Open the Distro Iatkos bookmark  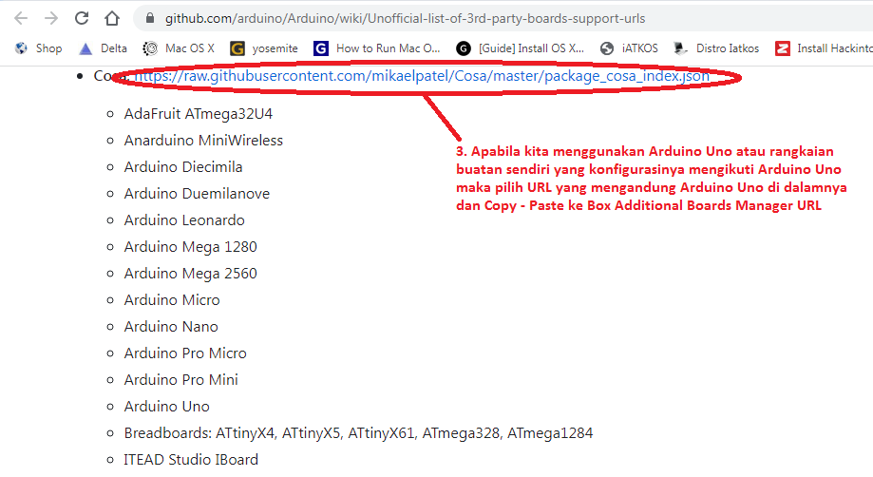coord(716,48)
